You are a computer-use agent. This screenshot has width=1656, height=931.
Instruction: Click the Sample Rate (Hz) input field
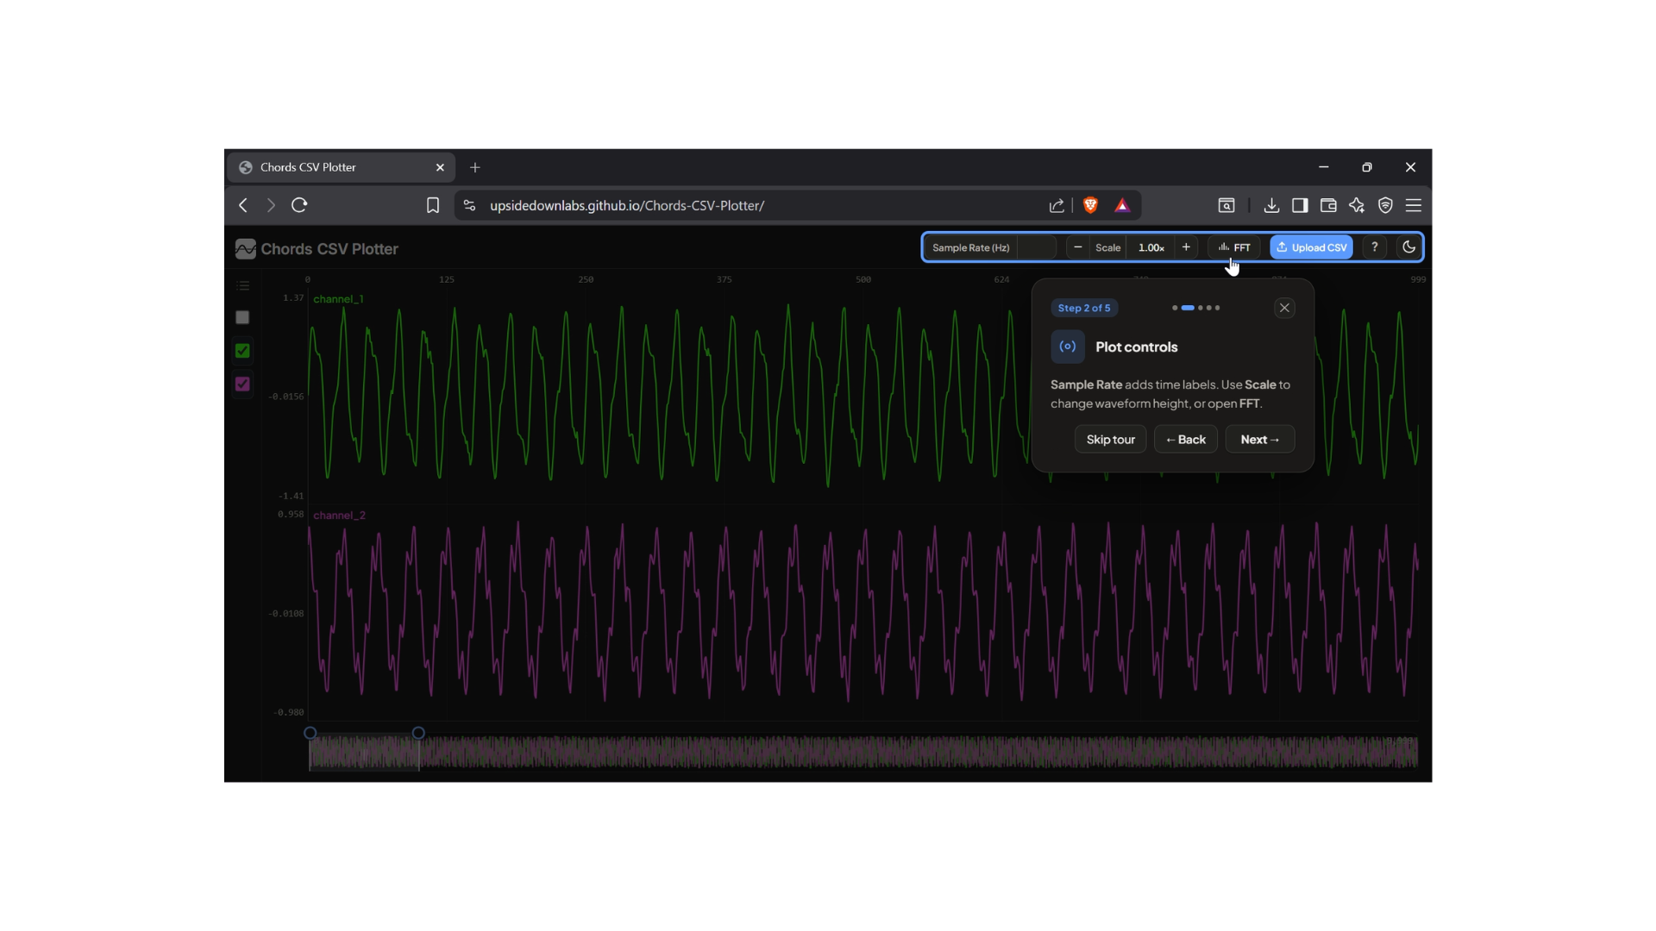tap(1036, 247)
